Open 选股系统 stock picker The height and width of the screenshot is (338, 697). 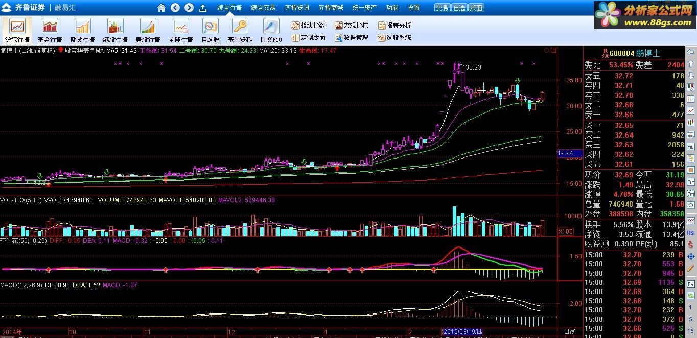click(x=394, y=37)
